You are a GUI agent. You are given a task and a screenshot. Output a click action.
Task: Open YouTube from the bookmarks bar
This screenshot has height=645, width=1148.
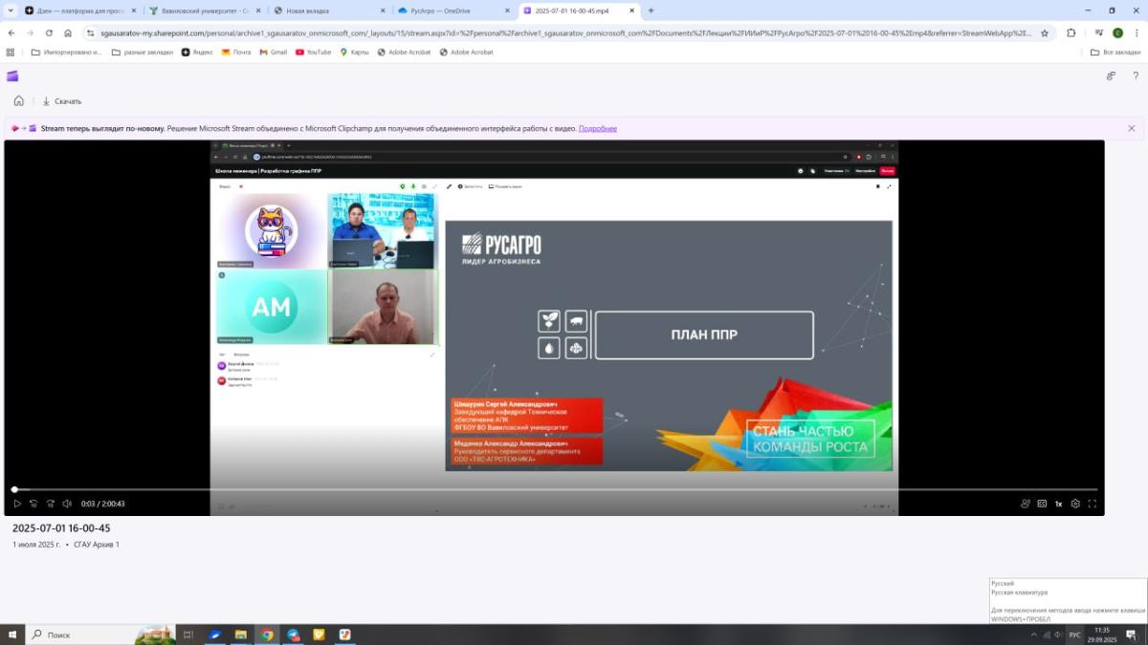click(x=313, y=53)
